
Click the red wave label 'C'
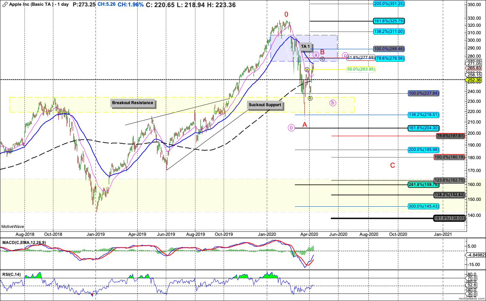pyautogui.click(x=393, y=165)
